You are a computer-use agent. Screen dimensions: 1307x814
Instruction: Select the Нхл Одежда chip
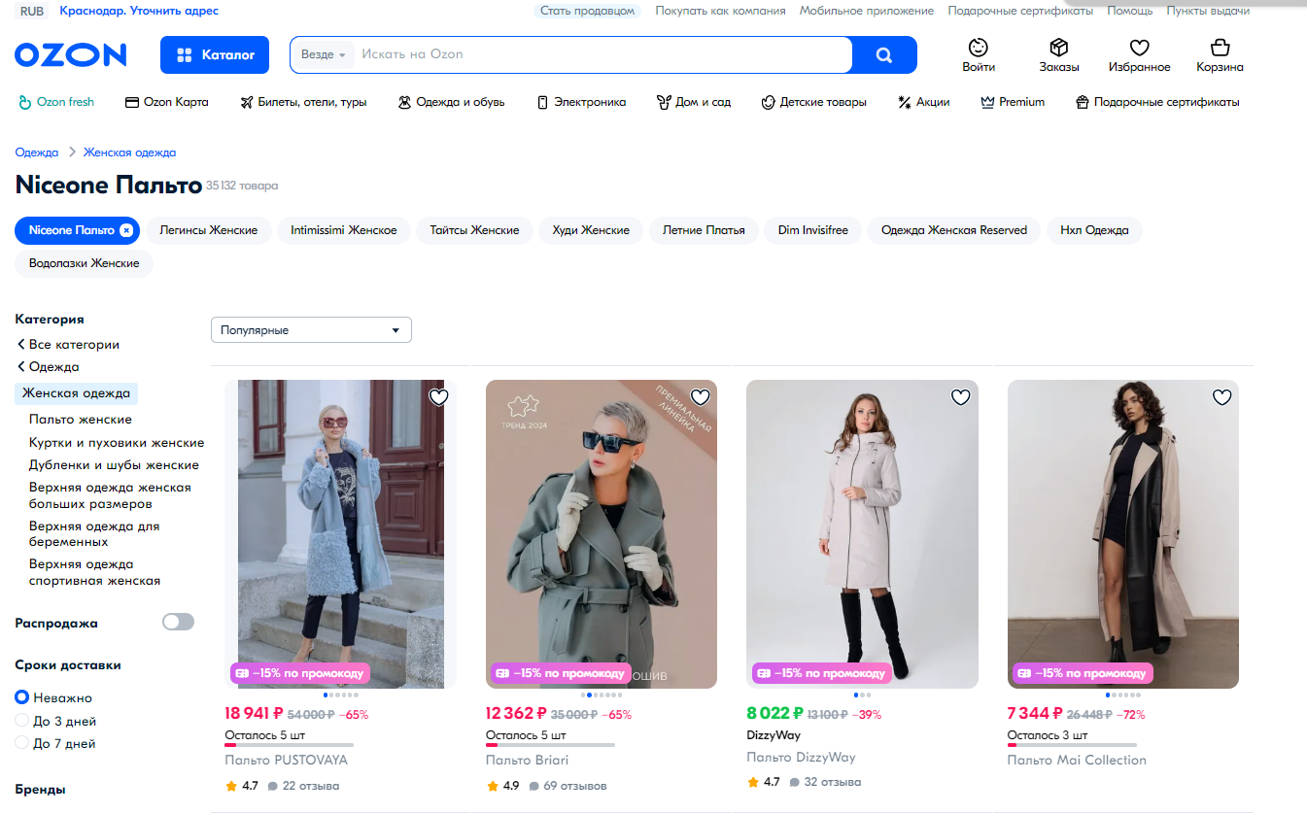1094,230
